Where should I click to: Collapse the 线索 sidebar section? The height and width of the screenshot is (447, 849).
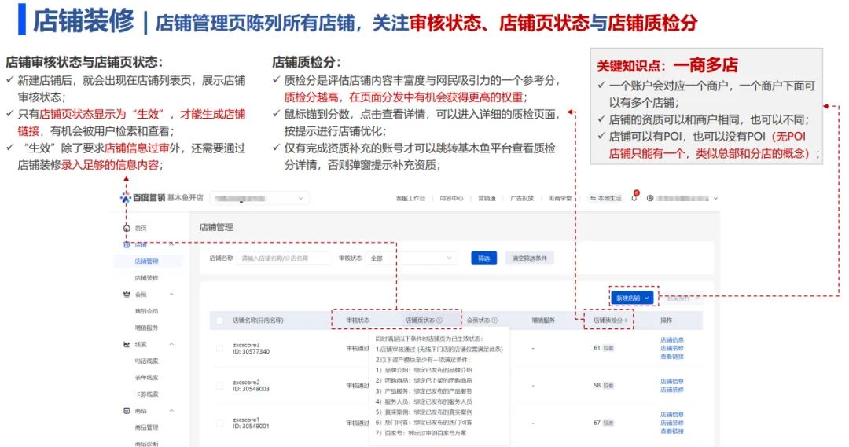click(171, 344)
